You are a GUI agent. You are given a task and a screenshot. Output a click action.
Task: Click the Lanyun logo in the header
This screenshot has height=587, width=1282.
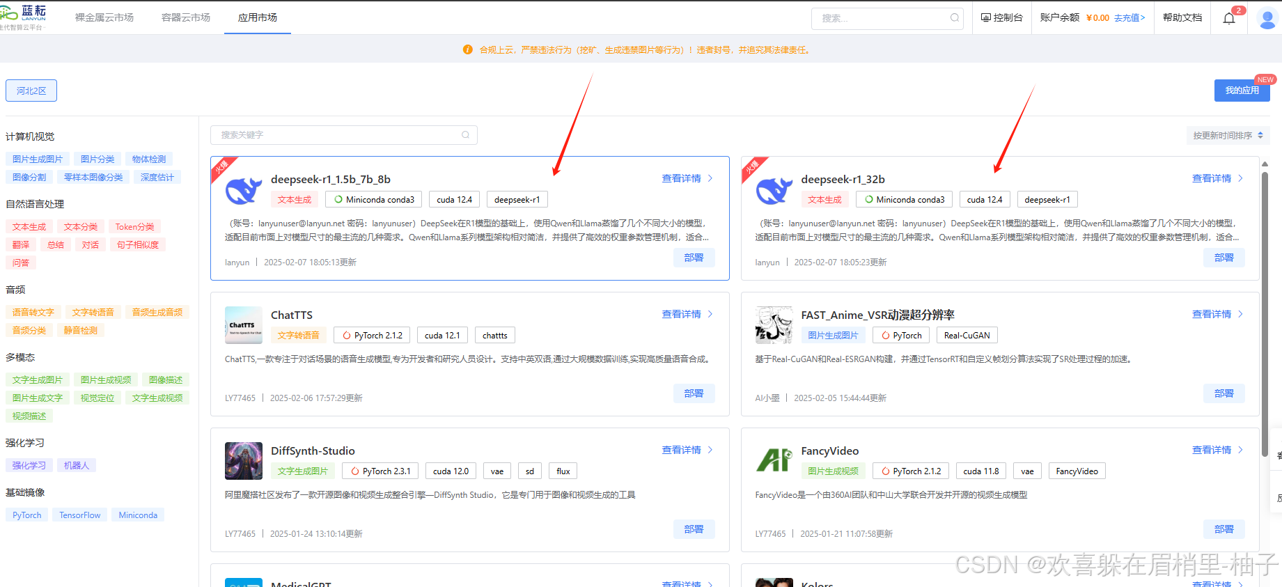23,17
